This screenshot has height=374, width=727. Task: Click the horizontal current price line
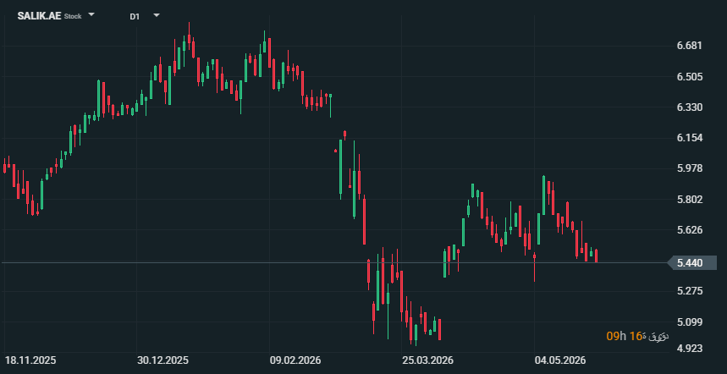pos(333,263)
